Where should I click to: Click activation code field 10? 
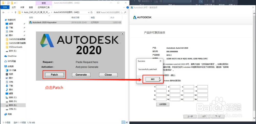[x=175, y=95]
